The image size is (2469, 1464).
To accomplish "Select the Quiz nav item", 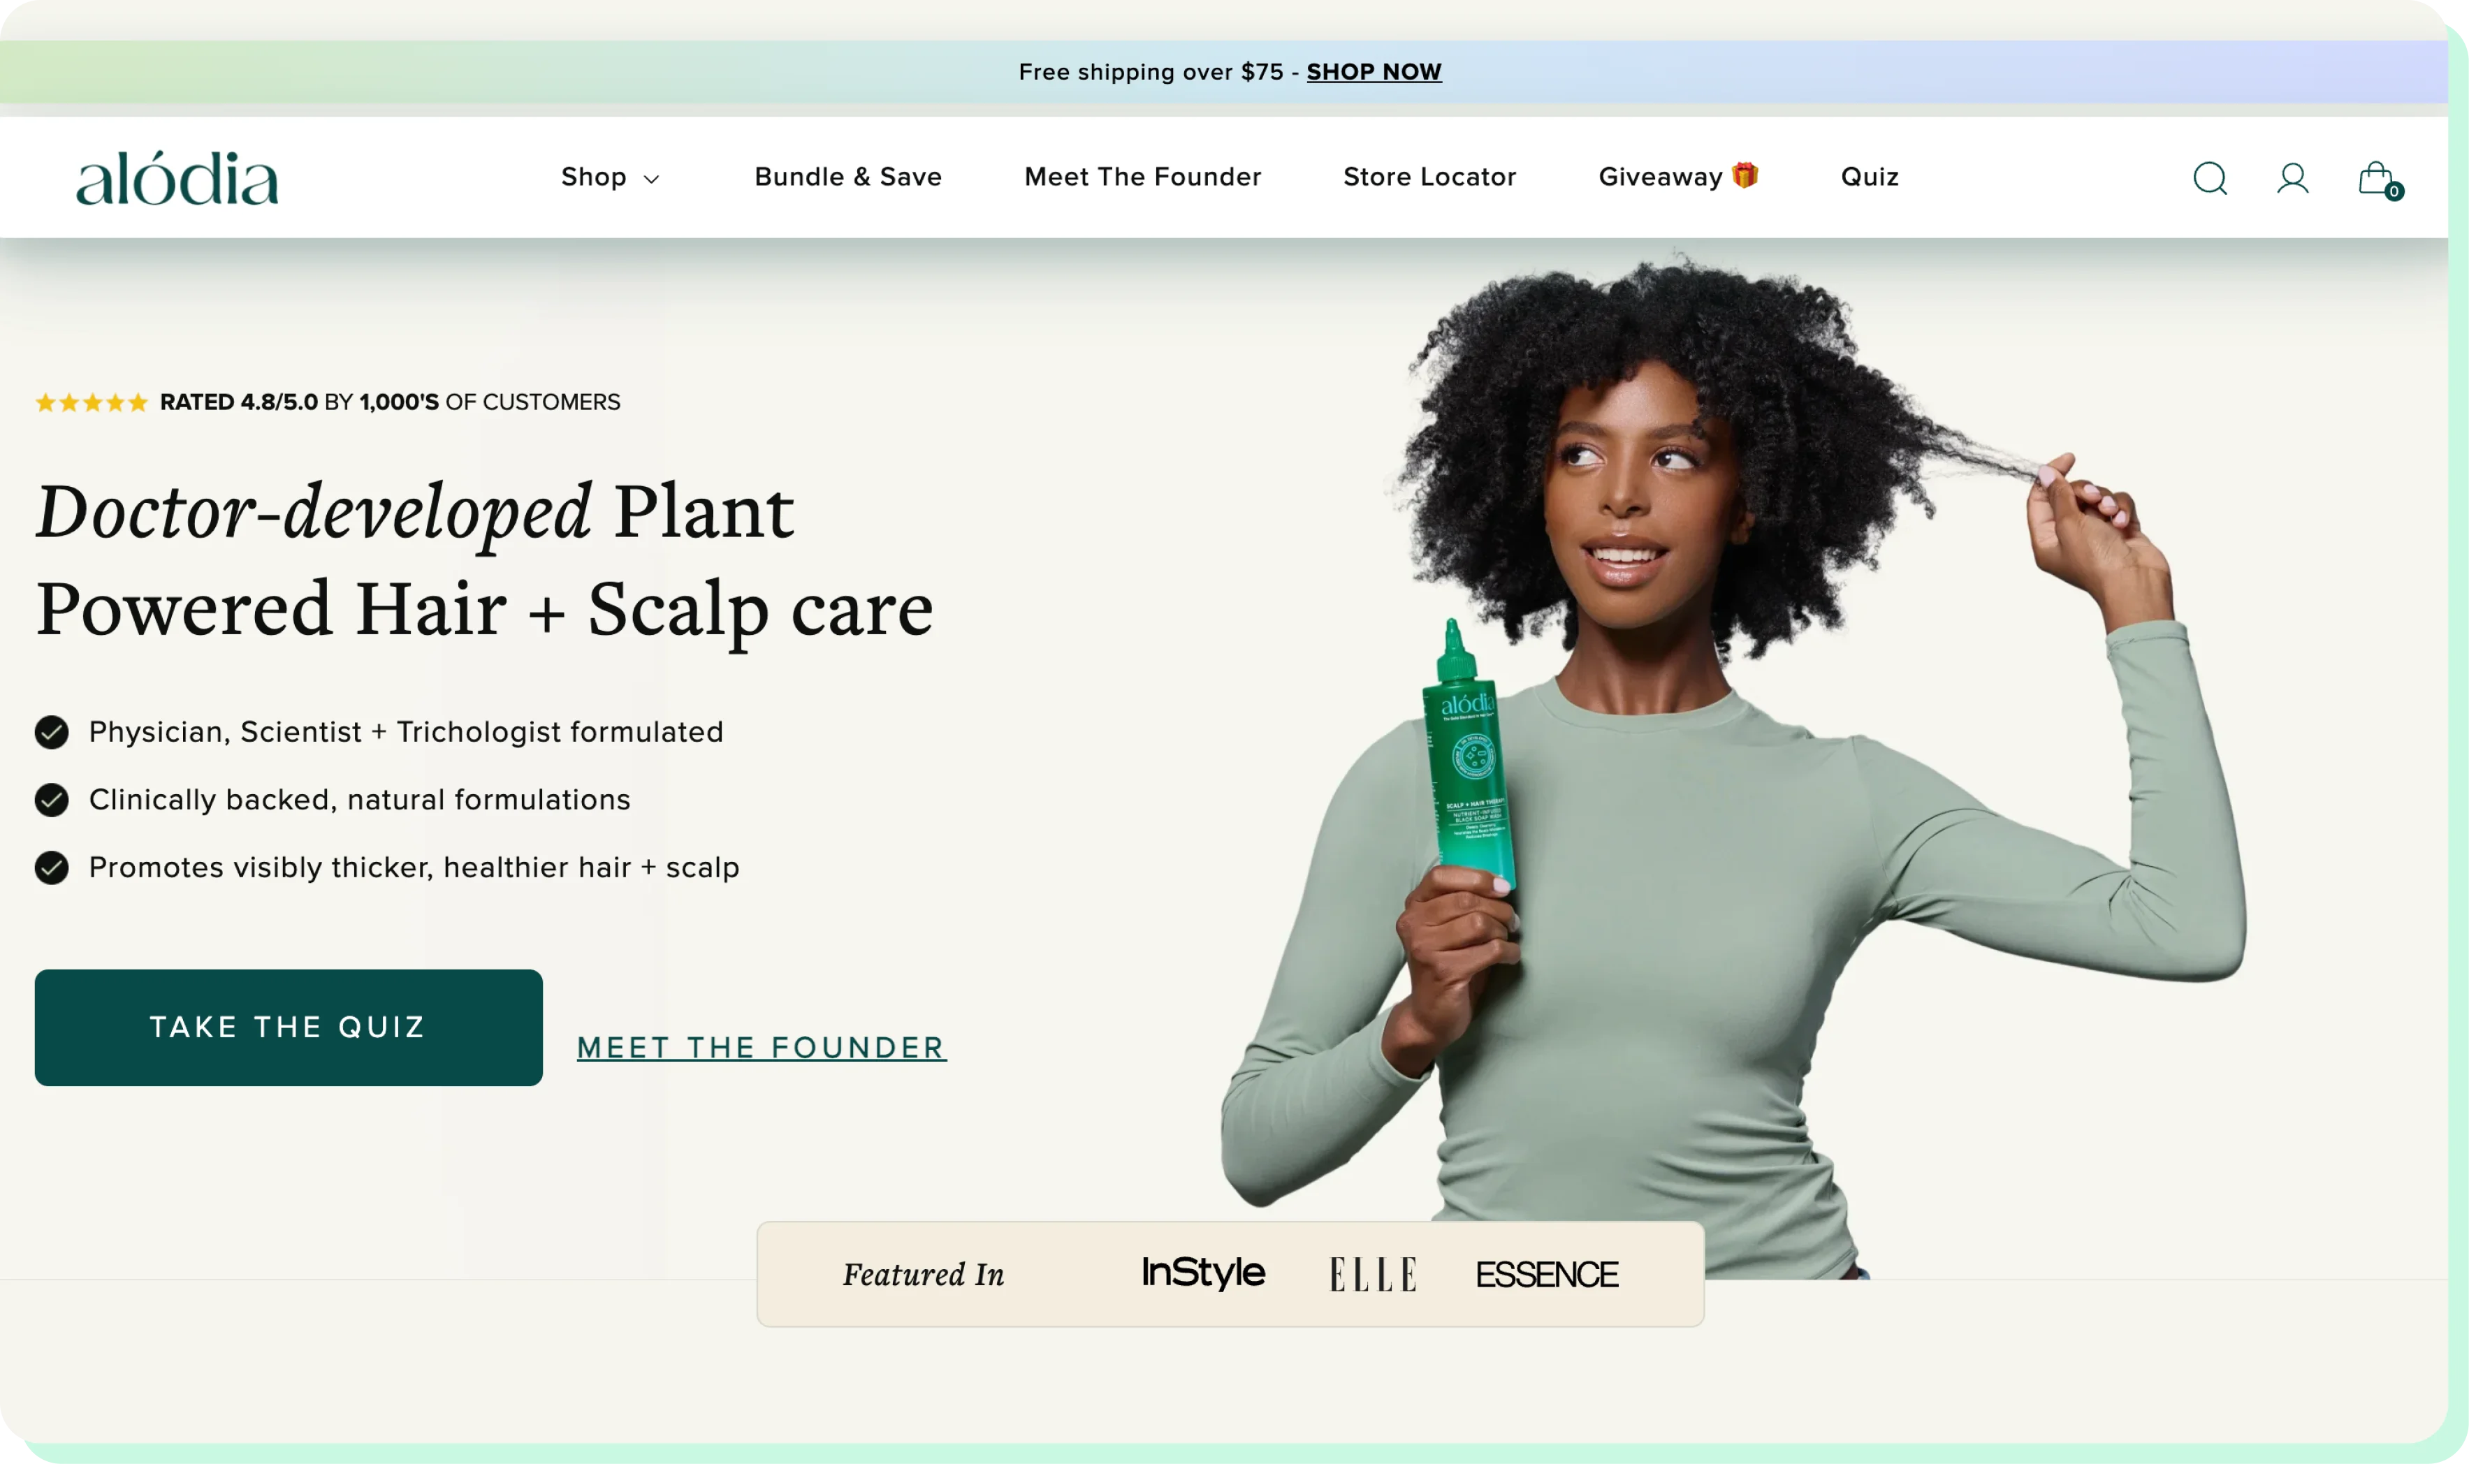I will pyautogui.click(x=1869, y=177).
